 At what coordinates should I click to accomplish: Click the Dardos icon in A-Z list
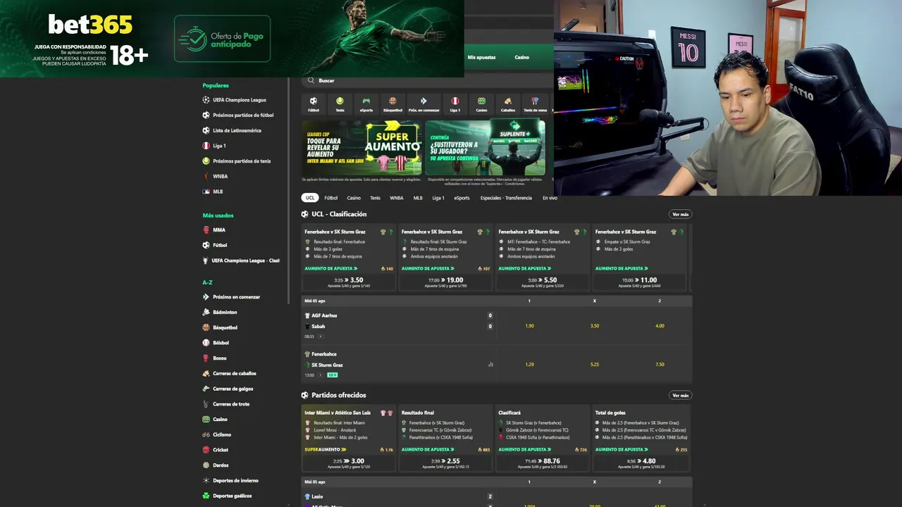click(206, 465)
